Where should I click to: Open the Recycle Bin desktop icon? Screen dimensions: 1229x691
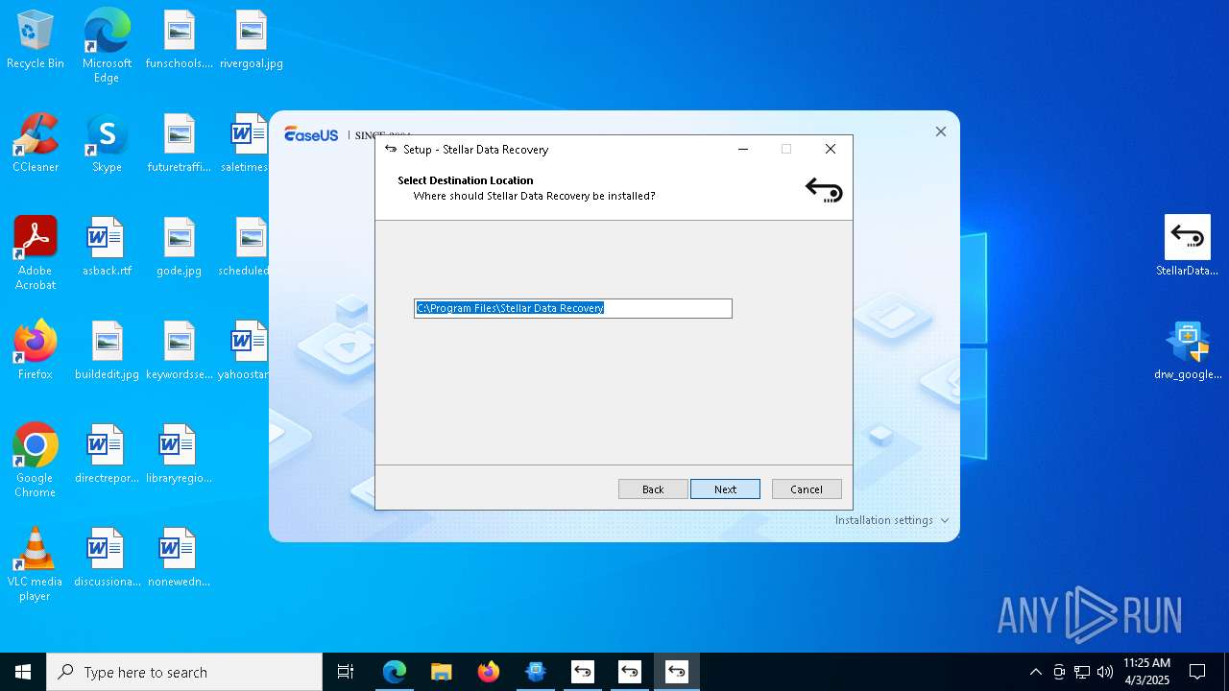[36, 40]
